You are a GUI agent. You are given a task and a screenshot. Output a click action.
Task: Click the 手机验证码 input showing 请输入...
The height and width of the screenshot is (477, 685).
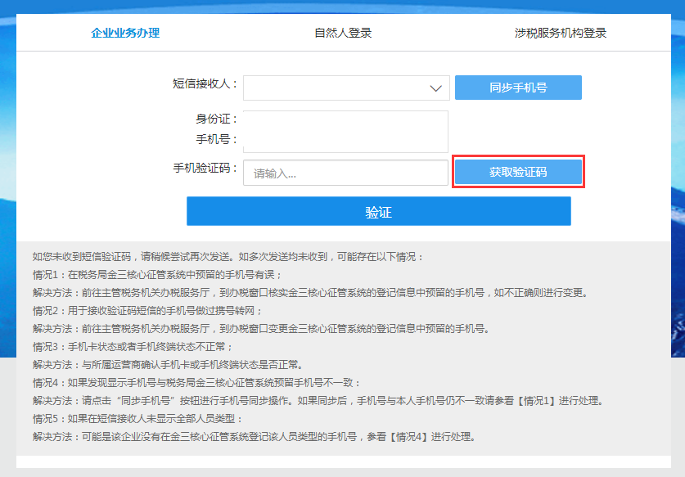344,172
